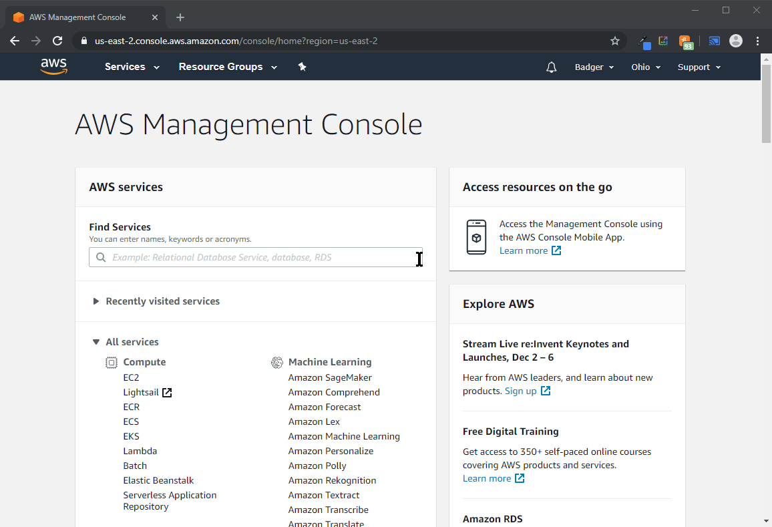Image resolution: width=772 pixels, height=527 pixels.
Task: Click external icon beside mobile app Learn more
Action: click(556, 250)
